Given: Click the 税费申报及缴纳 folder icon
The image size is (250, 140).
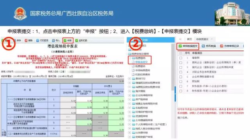Looking at the screenshot, I should [x=130, y=54].
